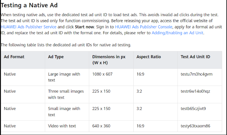Click the Testing a Native Ad heading
227x135 pixels.
click(x=29, y=5)
